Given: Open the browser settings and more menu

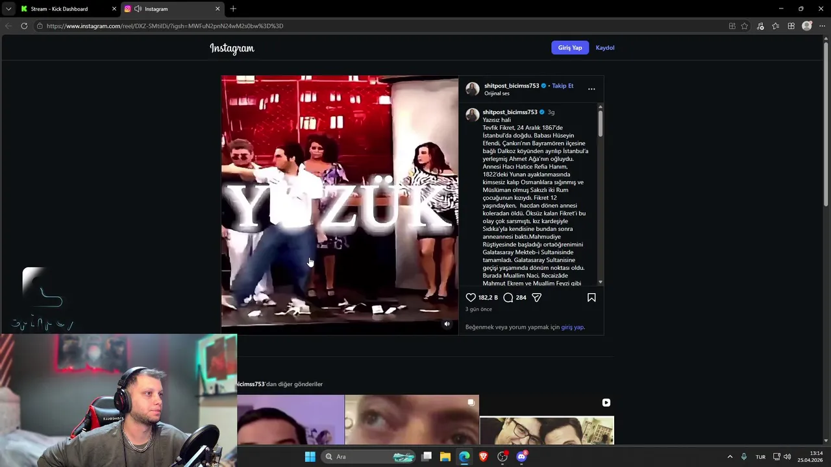Looking at the screenshot, I should tap(822, 26).
